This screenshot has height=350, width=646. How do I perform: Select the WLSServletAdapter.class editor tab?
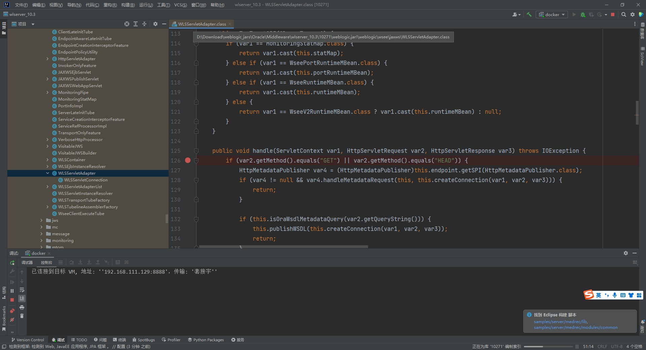pos(202,24)
